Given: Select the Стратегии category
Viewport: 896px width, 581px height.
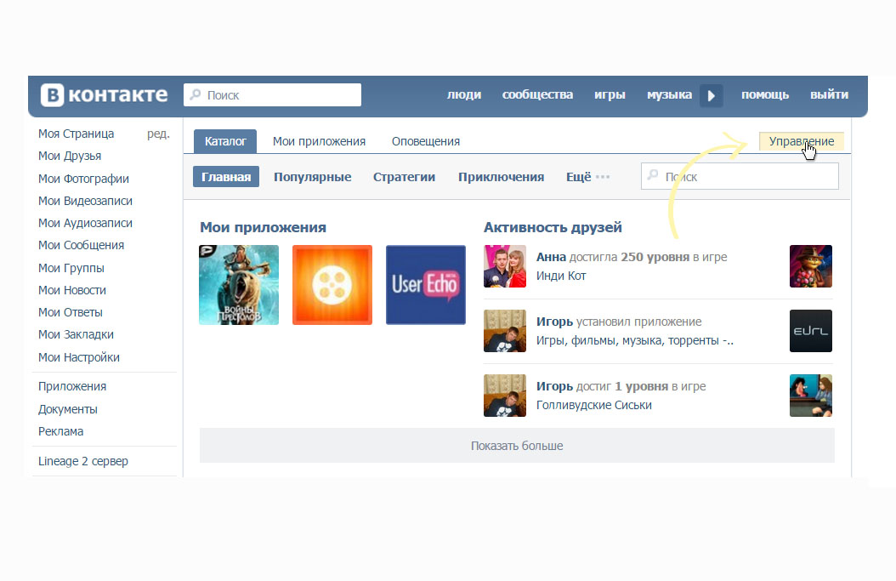Looking at the screenshot, I should [404, 177].
